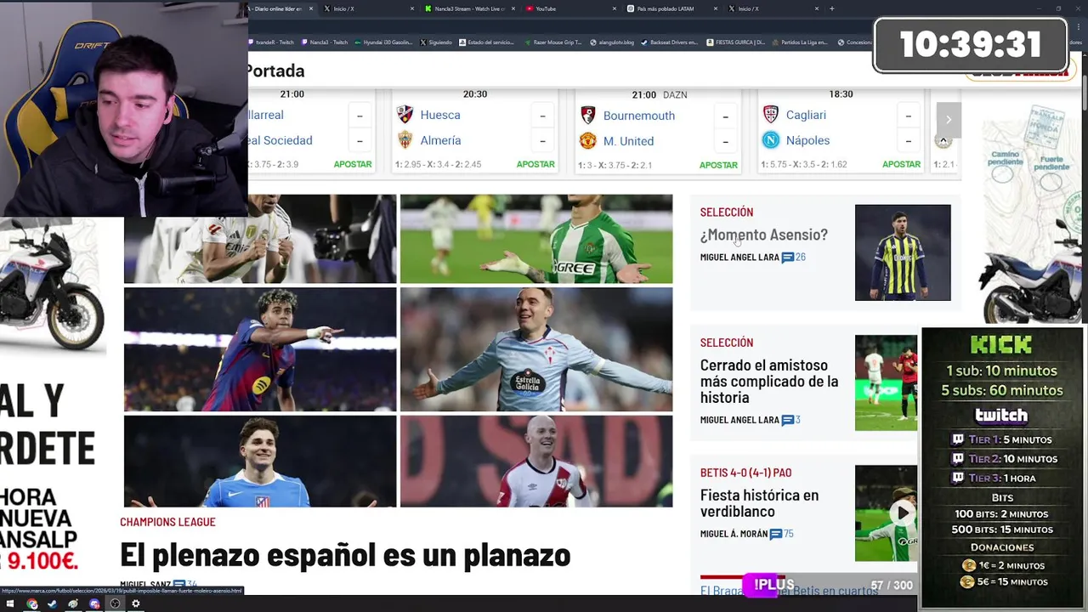Click the Nápoles team crest
Viewport: 1088px width, 612px height.
tap(770, 140)
